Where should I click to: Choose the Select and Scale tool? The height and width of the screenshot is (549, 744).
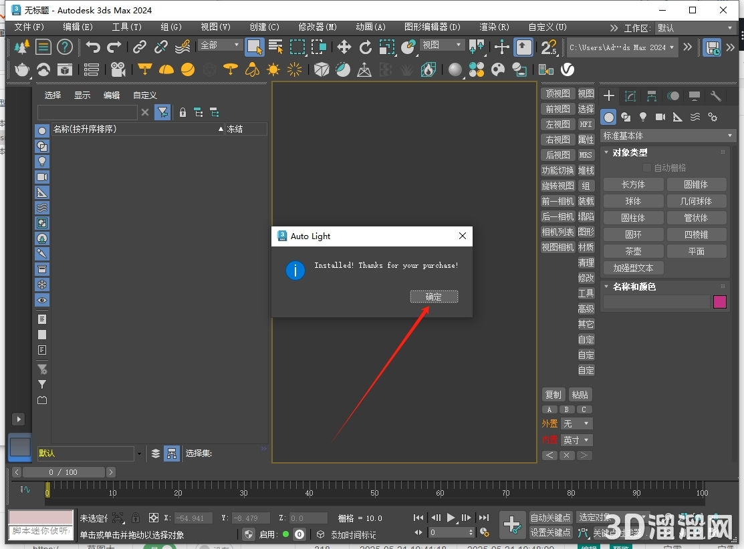pos(387,47)
